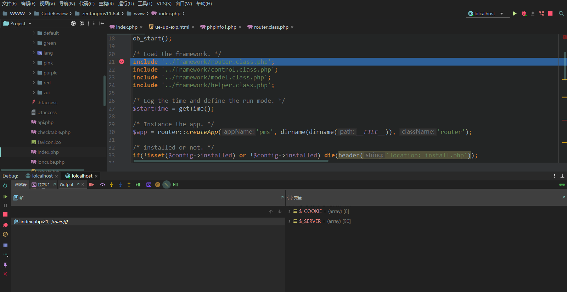This screenshot has width=567, height=292.
Task: Open the Evaluate Expression console icon
Action: pyautogui.click(x=149, y=185)
